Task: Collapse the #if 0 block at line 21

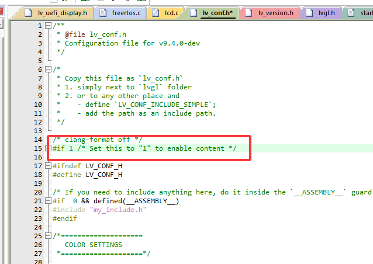Action: tap(49, 201)
